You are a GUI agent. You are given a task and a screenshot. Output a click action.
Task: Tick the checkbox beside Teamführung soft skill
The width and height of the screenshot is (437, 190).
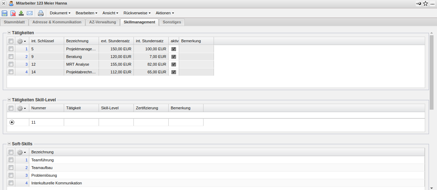(x=11, y=160)
